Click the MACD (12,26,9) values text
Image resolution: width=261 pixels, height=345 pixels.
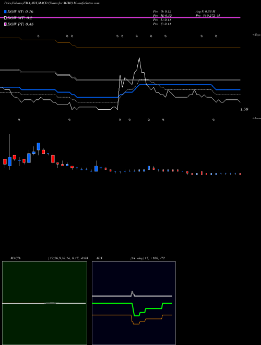(x=68, y=258)
